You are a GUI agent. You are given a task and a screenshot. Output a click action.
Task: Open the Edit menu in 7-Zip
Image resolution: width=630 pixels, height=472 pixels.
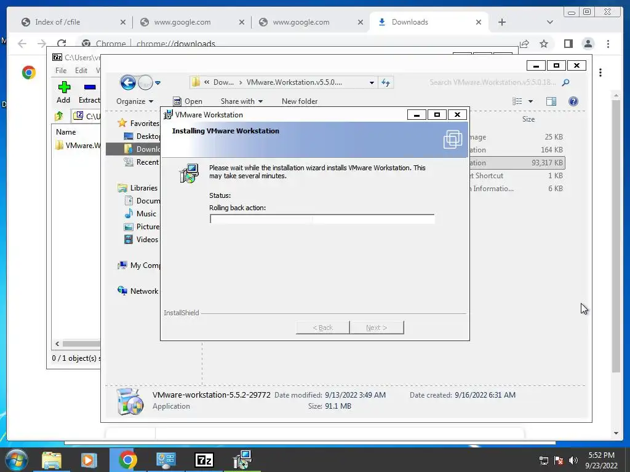(x=81, y=71)
